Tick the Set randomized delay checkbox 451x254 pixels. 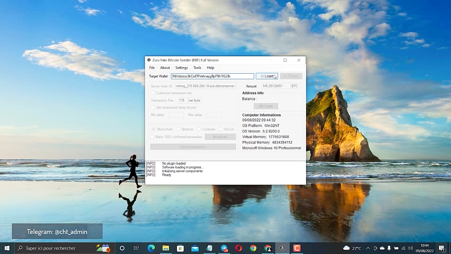(x=153, y=107)
